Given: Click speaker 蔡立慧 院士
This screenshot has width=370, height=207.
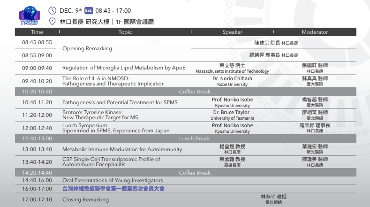Looking at the screenshot, I should point(232,65).
